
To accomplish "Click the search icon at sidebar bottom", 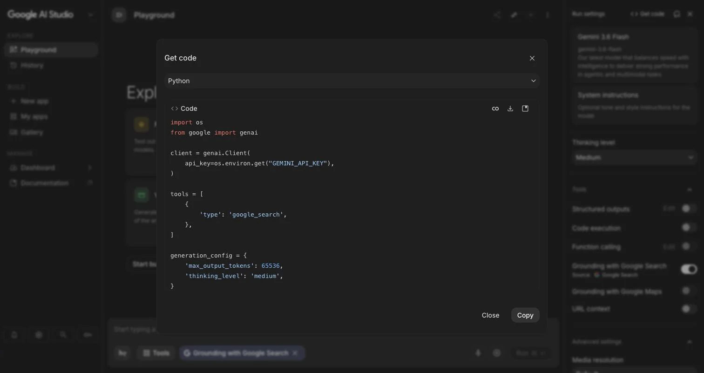I will point(63,335).
